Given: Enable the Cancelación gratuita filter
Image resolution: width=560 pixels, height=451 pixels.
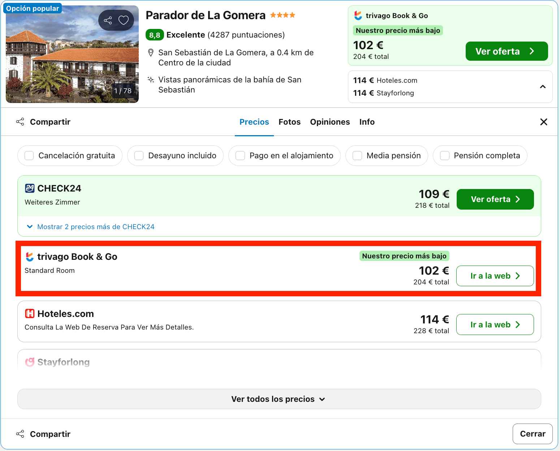Looking at the screenshot, I should [29, 155].
